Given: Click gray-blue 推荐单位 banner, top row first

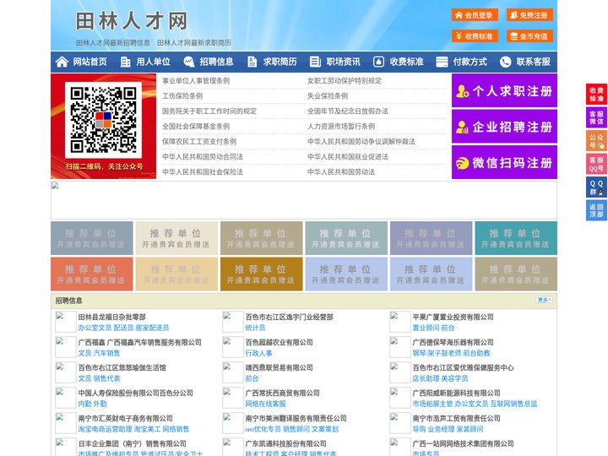Looking at the screenshot, I should 91,238.
